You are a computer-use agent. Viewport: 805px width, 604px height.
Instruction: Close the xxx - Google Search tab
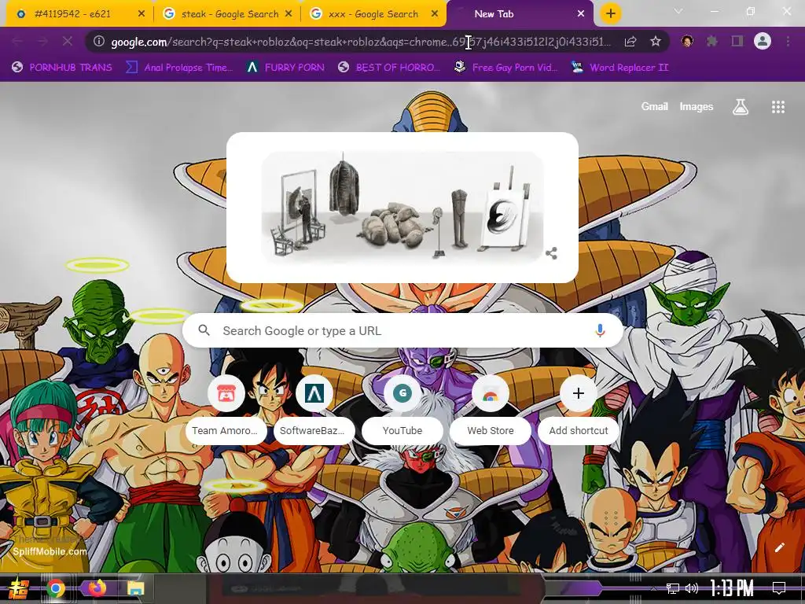coord(435,14)
